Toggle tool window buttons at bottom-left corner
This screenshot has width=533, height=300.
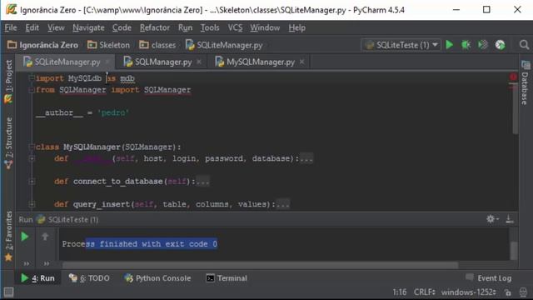pyautogui.click(x=8, y=292)
